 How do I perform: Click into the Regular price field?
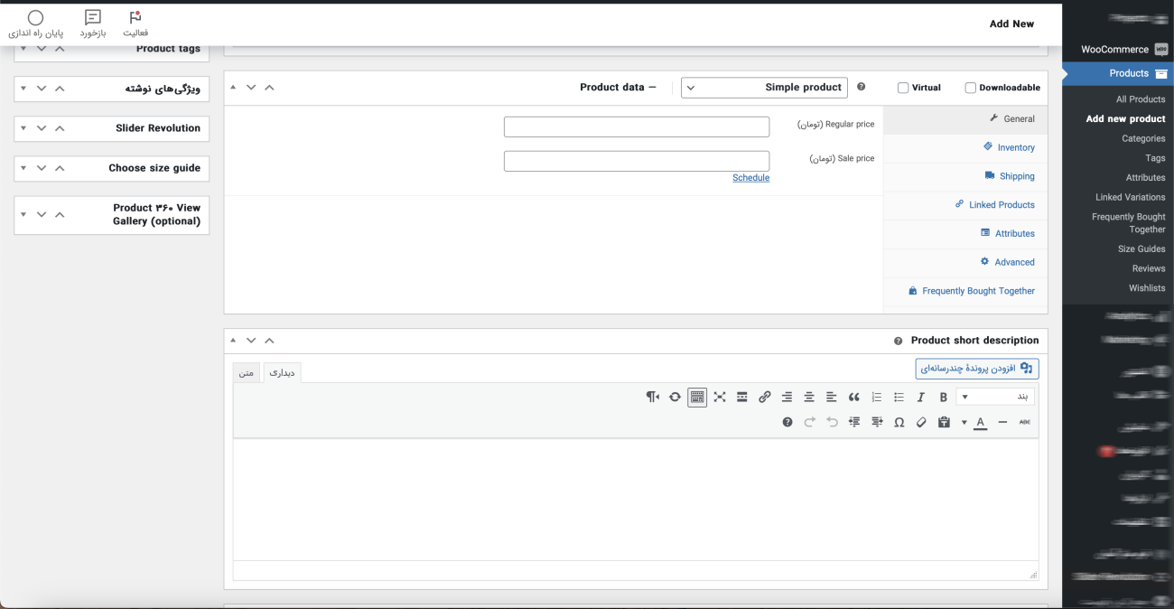pos(637,127)
